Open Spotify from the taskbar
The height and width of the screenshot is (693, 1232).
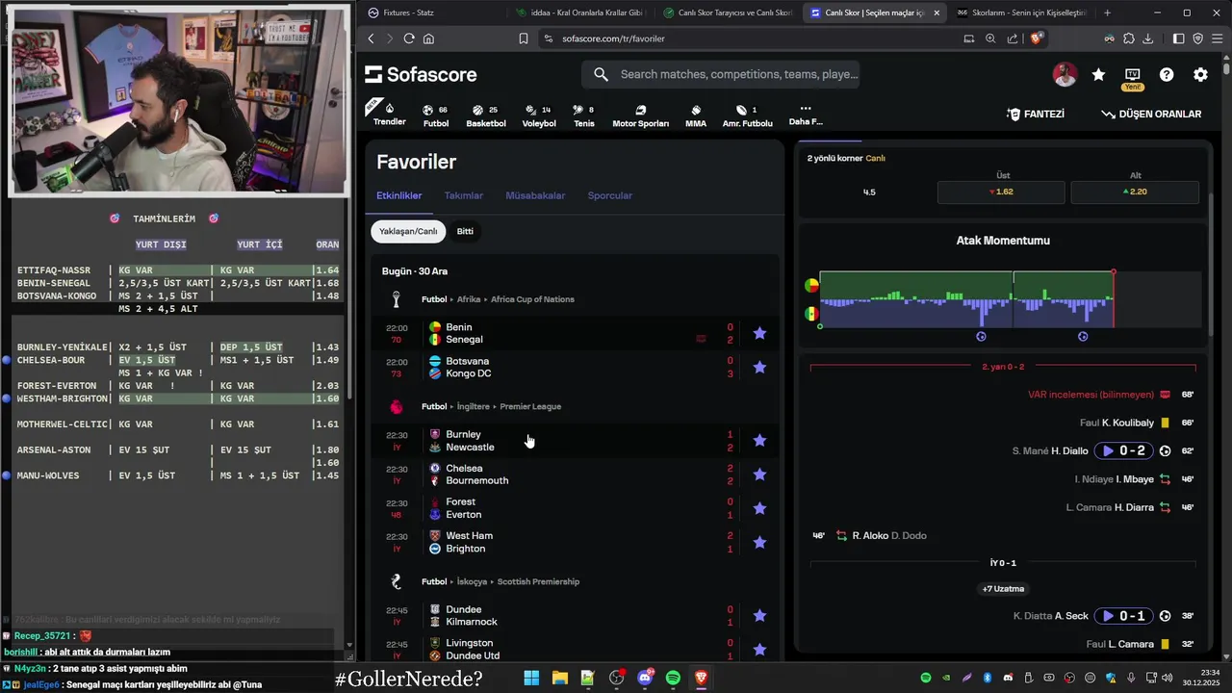pos(673,679)
